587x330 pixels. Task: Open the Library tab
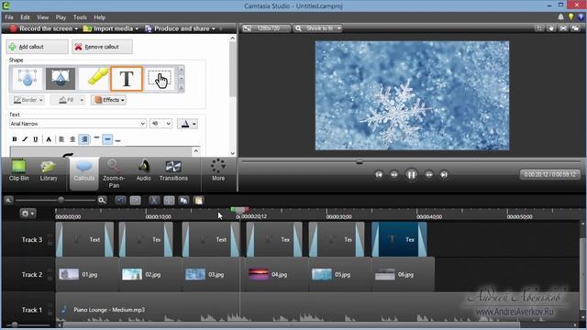tap(49, 171)
